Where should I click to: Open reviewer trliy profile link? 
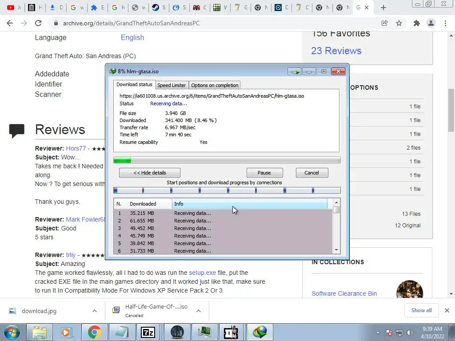pos(71,255)
